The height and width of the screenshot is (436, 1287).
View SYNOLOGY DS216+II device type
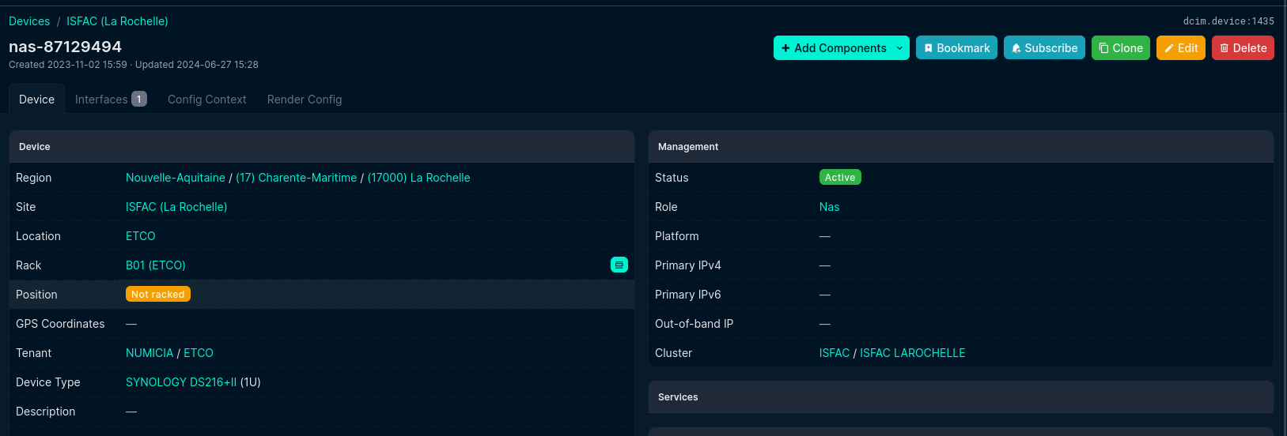click(x=181, y=382)
